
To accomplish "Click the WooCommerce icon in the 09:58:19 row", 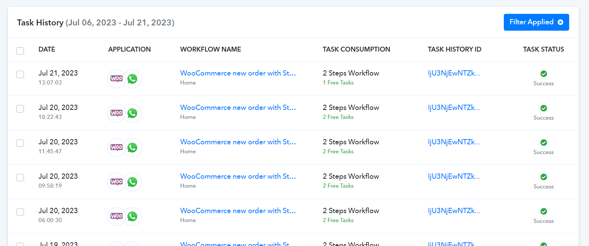I will click(116, 182).
